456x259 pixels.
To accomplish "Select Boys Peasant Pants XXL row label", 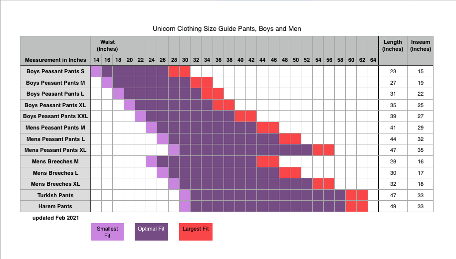I will point(55,116).
